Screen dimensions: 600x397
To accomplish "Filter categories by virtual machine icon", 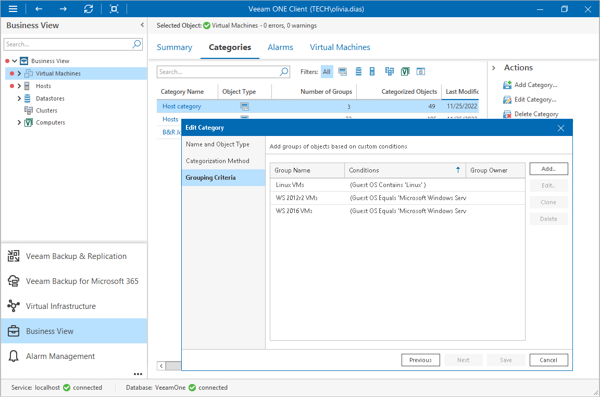I will (343, 71).
